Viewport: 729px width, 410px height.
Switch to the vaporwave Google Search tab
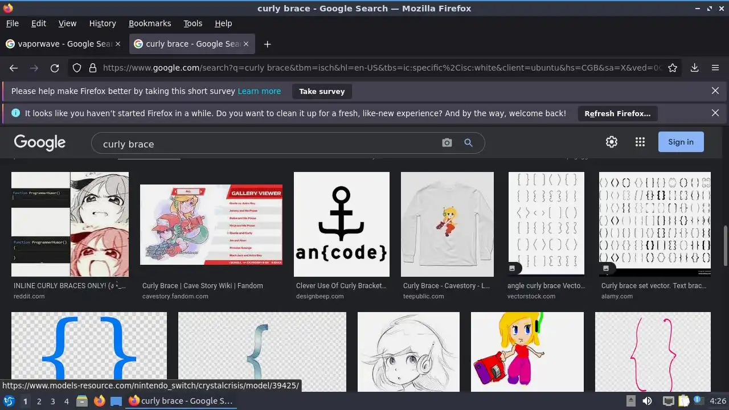[63, 44]
